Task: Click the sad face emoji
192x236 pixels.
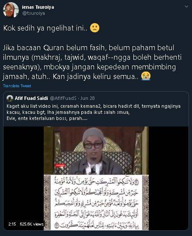Action: pyautogui.click(x=94, y=28)
